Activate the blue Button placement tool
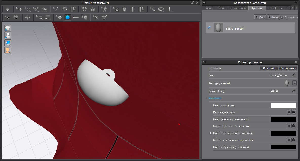The image size is (300, 161). pyautogui.click(x=68, y=17)
